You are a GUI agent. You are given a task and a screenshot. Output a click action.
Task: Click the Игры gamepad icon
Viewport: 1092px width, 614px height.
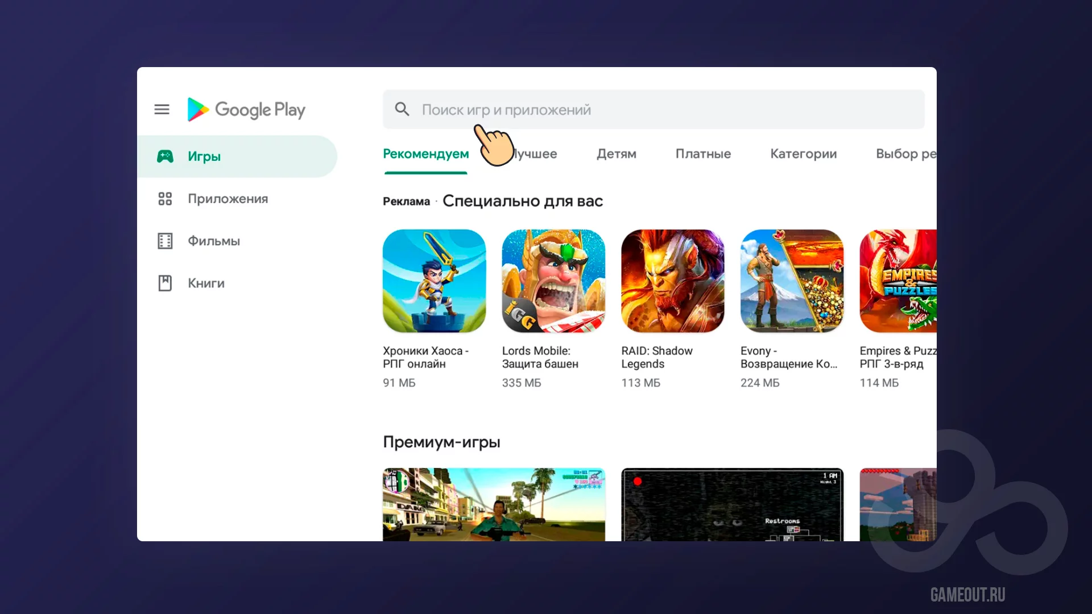pos(165,156)
